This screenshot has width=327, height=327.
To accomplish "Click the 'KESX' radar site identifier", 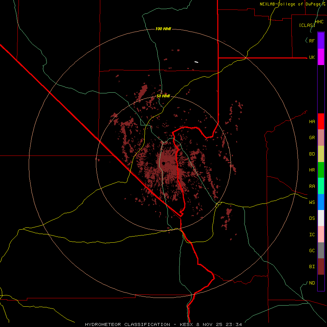I will pos(186,324).
